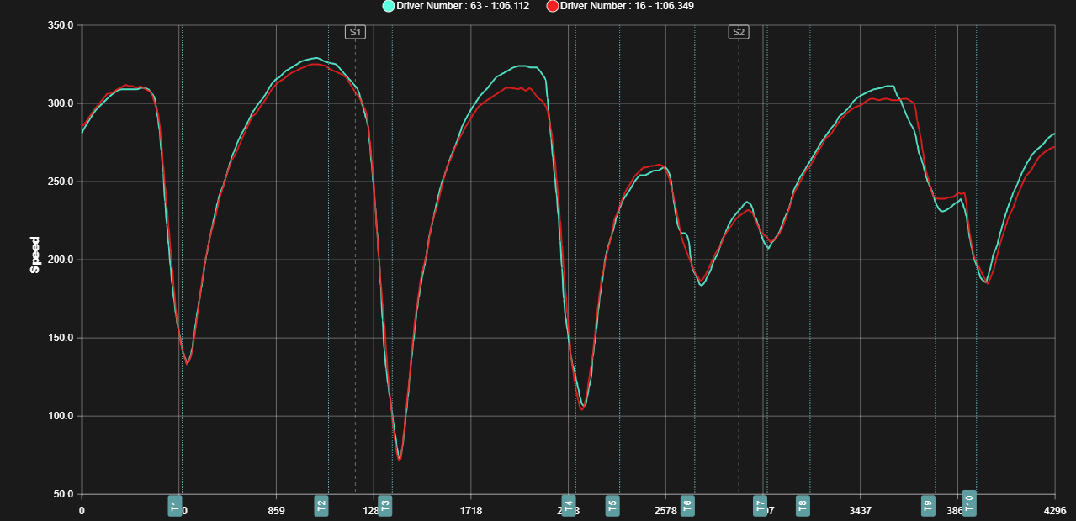Screen dimensions: 1076x521
Task: Click the T5 turn marker
Action: [x=612, y=505]
